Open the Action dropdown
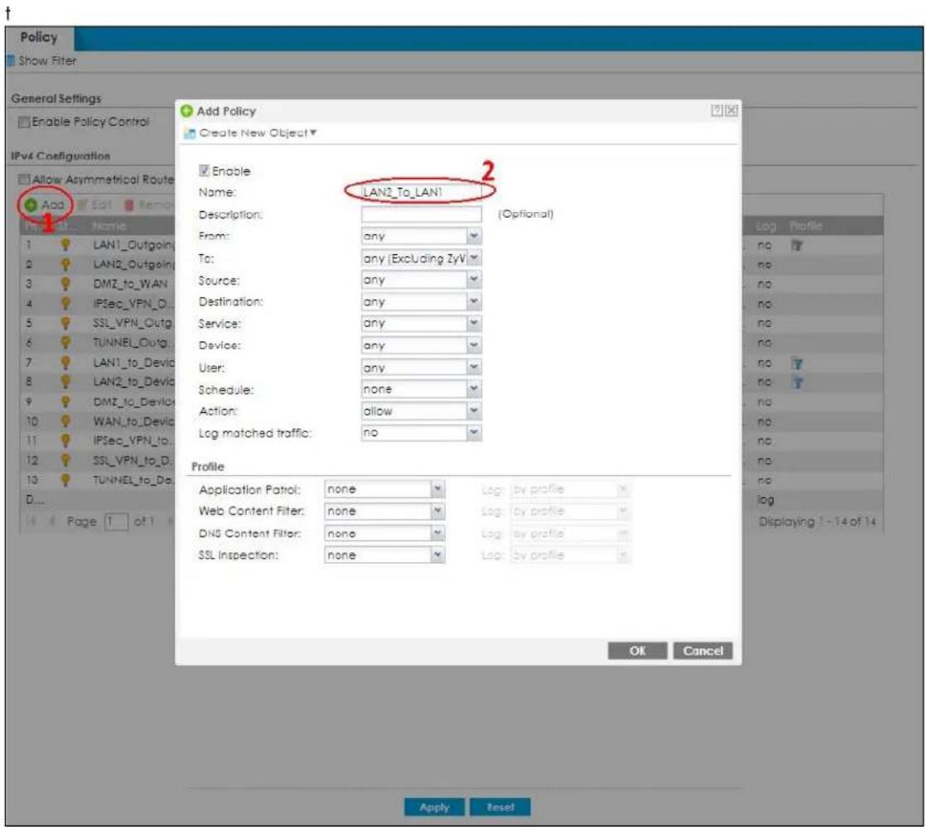Image resolution: width=926 pixels, height=827 pixels. tap(474, 411)
